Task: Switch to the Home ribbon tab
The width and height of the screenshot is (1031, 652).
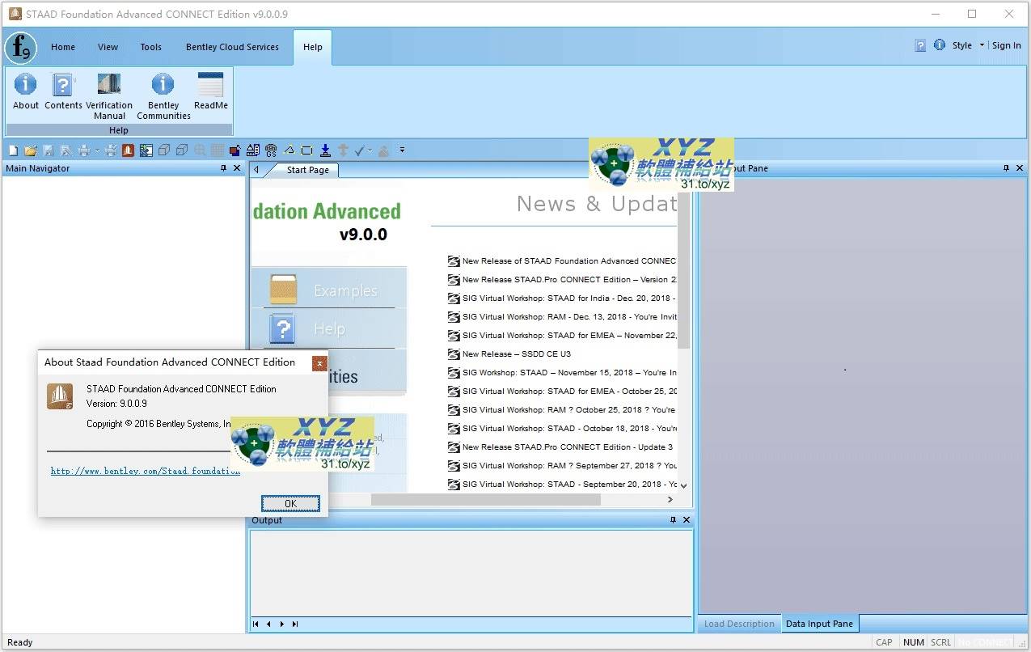Action: pos(63,47)
